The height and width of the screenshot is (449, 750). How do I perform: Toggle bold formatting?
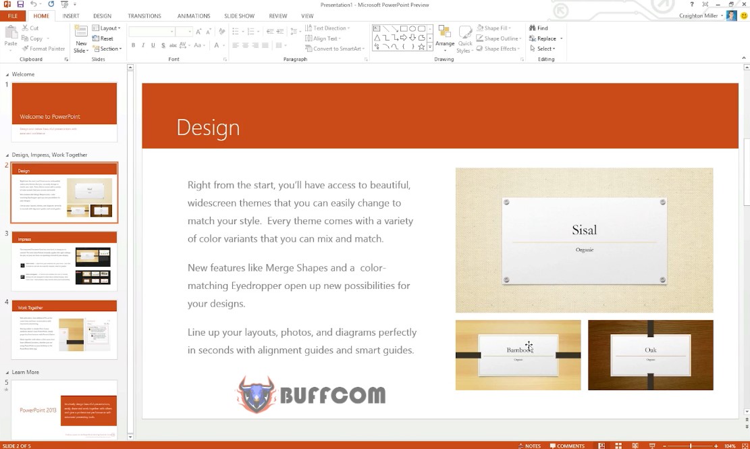coord(134,45)
